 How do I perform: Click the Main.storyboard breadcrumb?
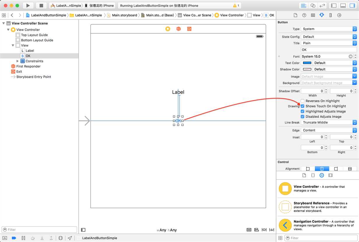(124, 15)
